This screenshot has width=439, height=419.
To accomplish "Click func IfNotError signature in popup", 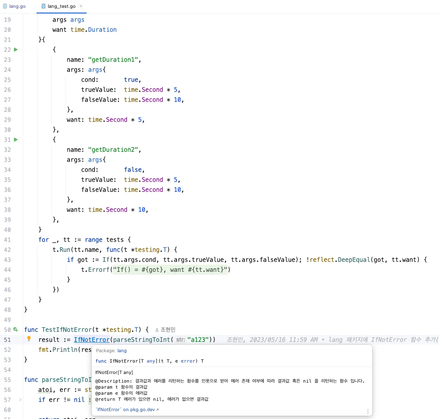I will coord(150,361).
